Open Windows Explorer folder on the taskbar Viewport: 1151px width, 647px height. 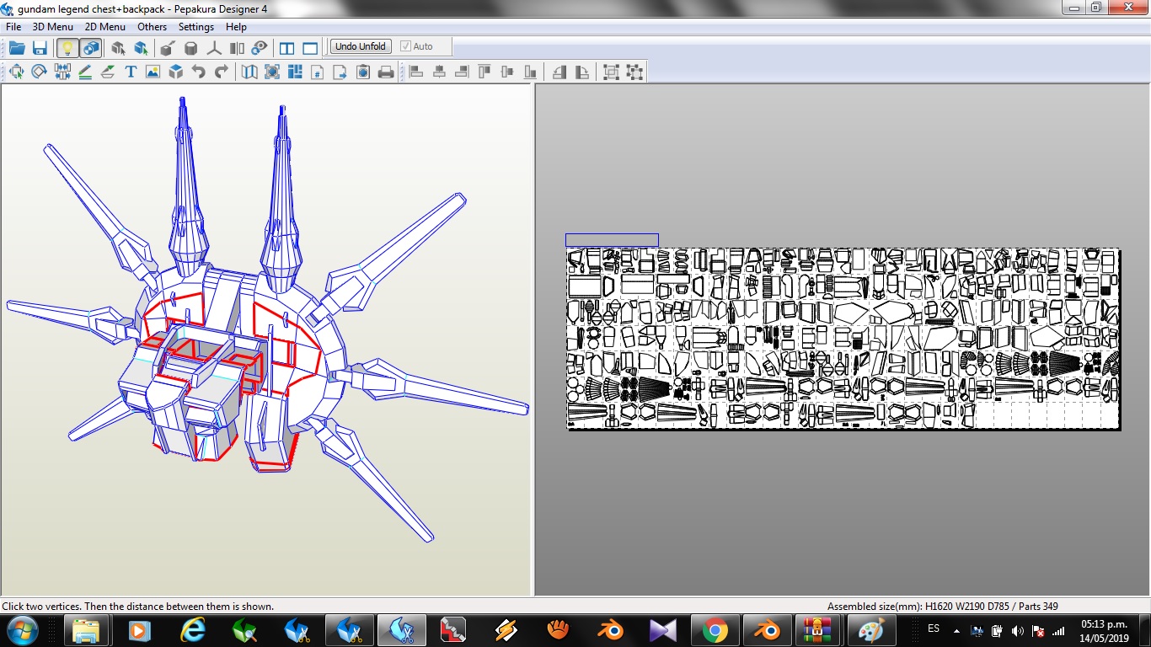pyautogui.click(x=88, y=630)
